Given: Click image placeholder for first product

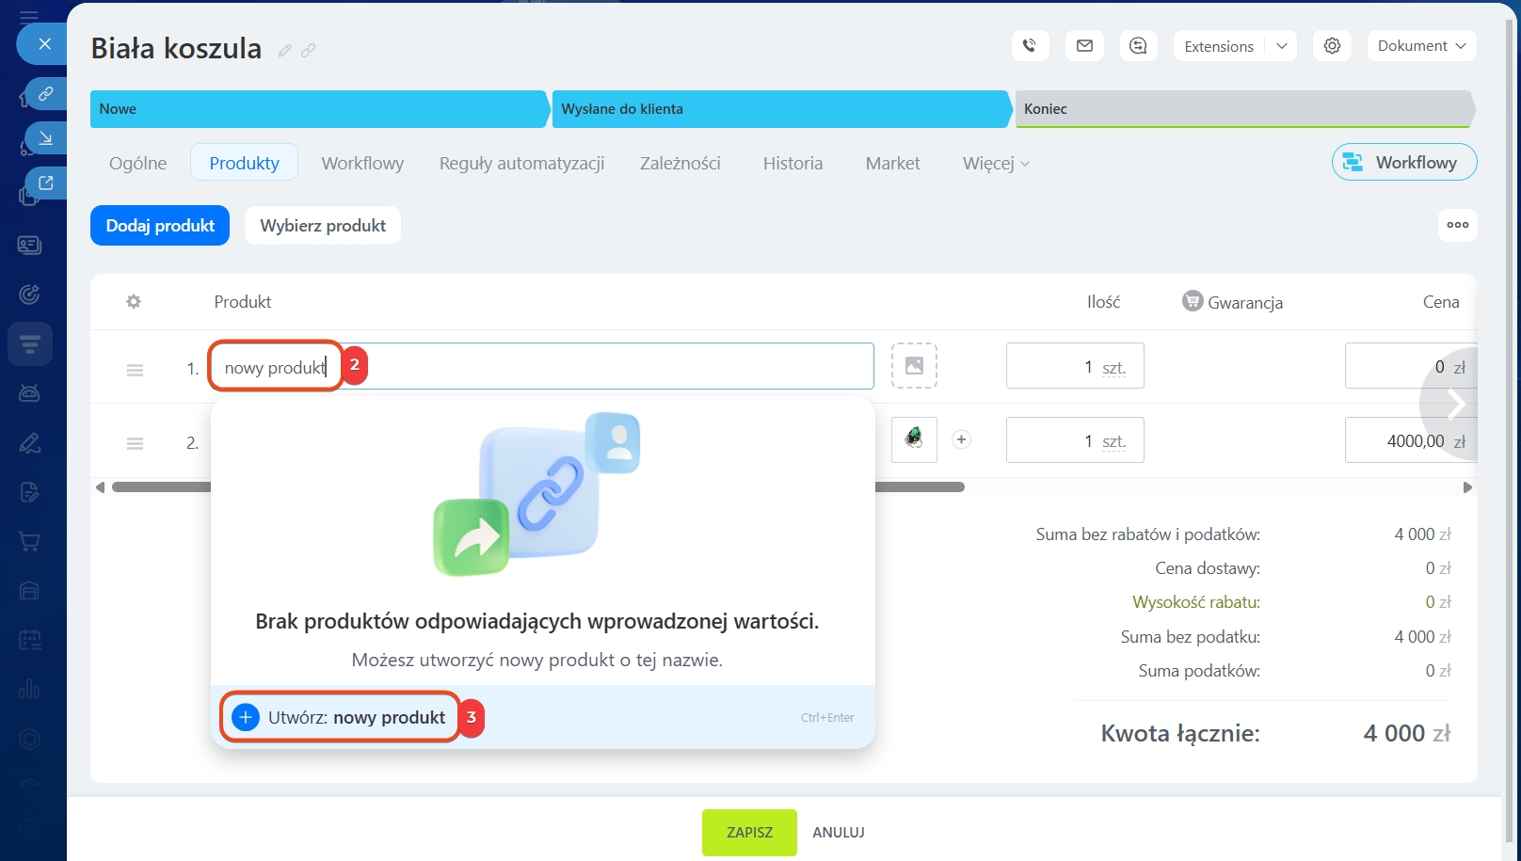Looking at the screenshot, I should coord(914,366).
